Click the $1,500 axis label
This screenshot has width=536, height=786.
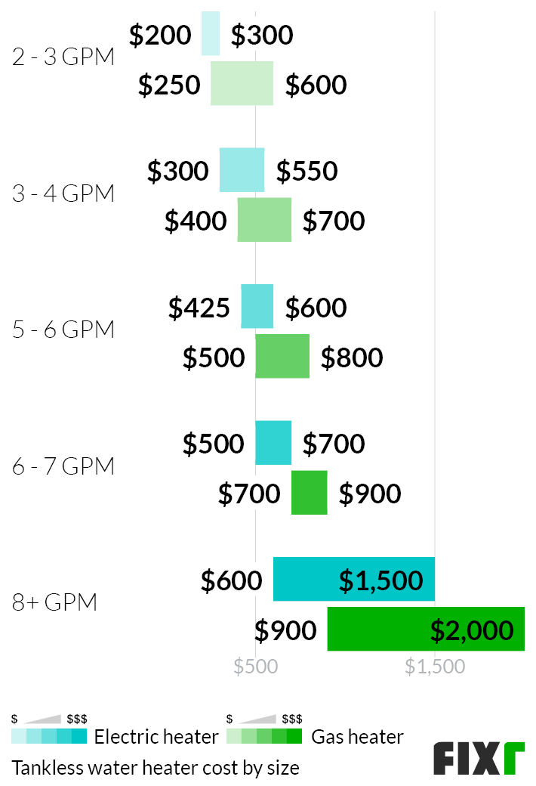[x=435, y=667]
